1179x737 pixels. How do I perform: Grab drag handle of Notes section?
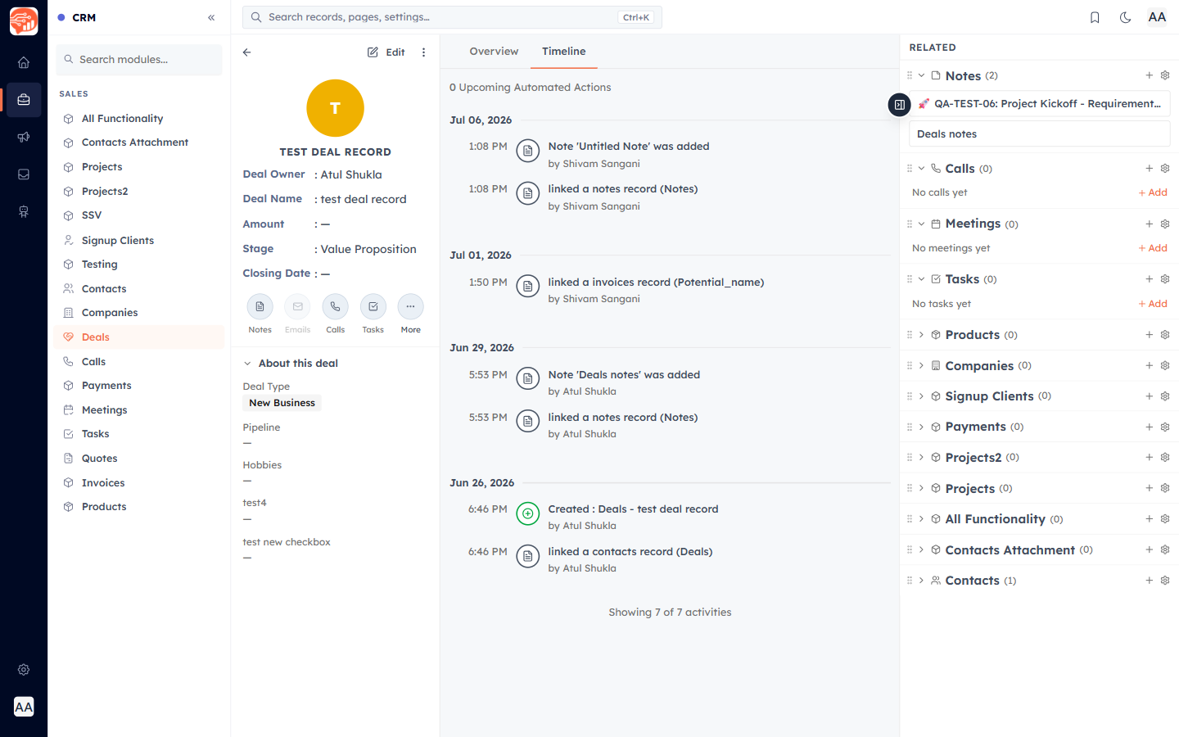[910, 75]
